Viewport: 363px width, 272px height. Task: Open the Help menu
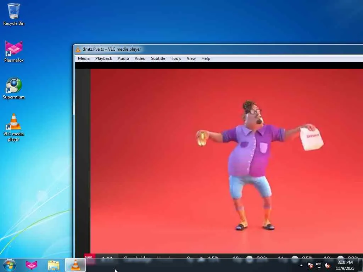click(206, 58)
